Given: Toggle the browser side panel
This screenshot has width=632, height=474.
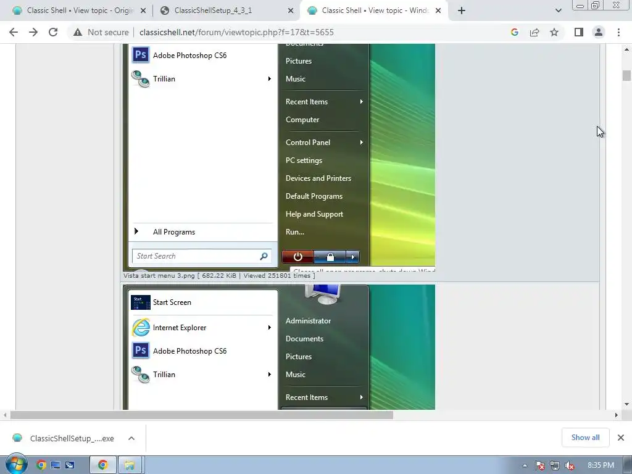Looking at the screenshot, I should 579,32.
